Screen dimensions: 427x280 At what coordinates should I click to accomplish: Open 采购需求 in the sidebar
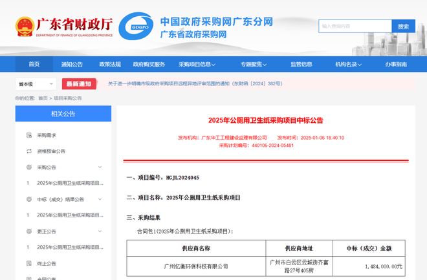pos(47,135)
